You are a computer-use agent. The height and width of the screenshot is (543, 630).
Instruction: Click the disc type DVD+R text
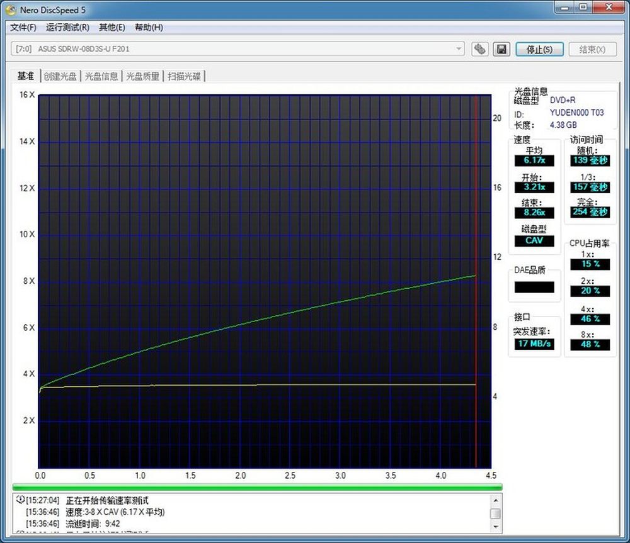tap(563, 100)
